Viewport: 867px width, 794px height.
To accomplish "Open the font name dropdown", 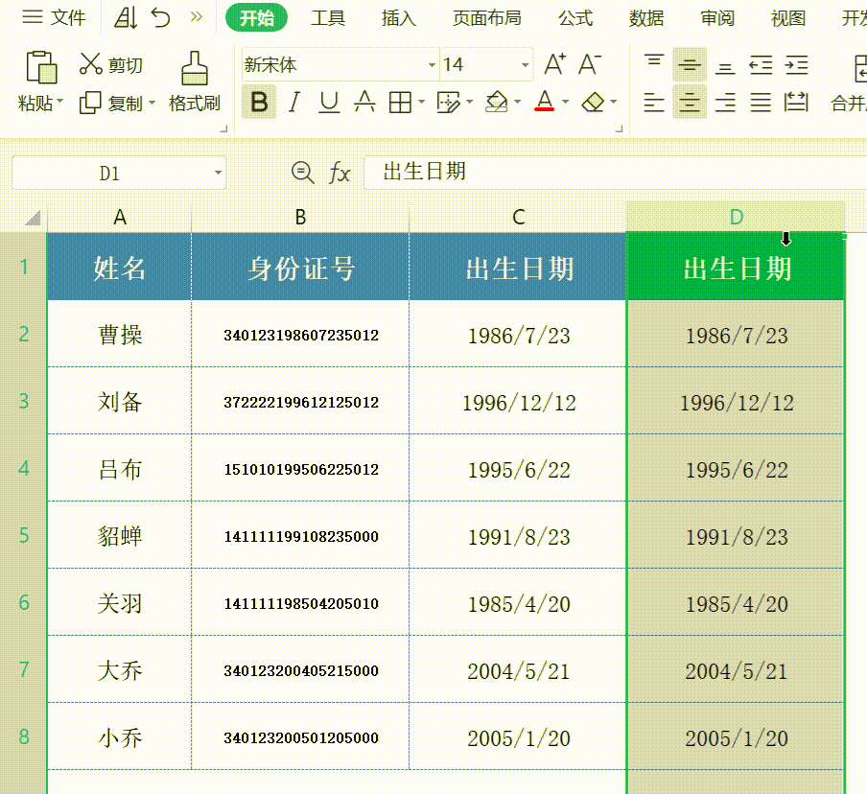I will pos(432,65).
